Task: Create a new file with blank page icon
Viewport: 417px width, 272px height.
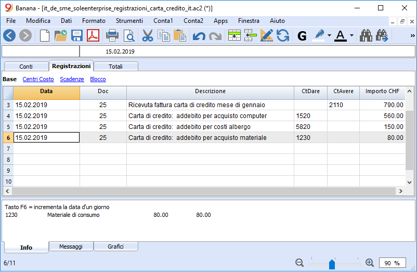Action: [45, 35]
